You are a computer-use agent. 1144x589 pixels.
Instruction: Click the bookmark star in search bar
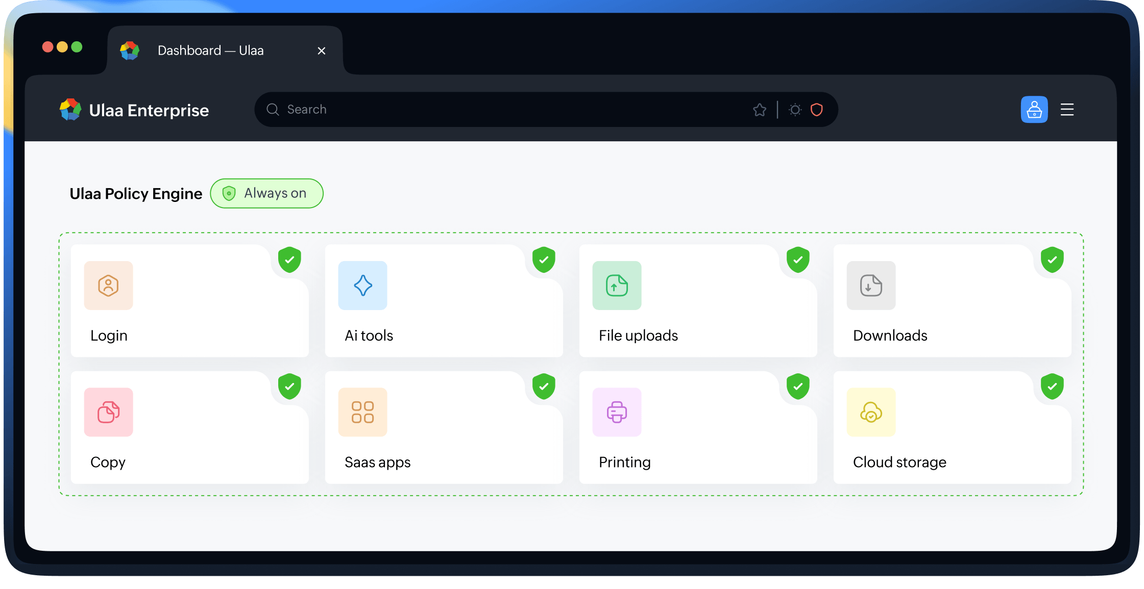click(x=760, y=110)
